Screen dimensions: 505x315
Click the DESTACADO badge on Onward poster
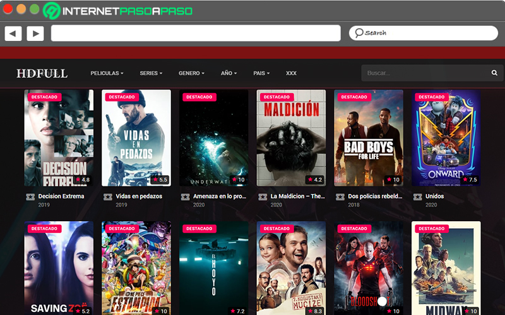coord(432,97)
